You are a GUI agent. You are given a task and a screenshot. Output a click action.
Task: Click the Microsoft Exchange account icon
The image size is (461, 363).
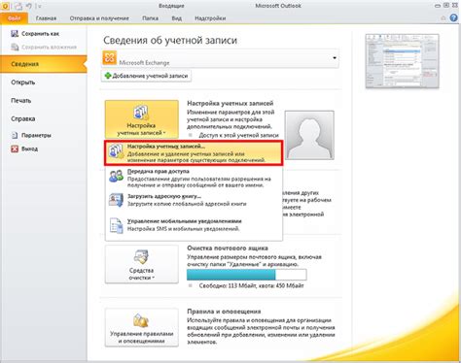110,58
